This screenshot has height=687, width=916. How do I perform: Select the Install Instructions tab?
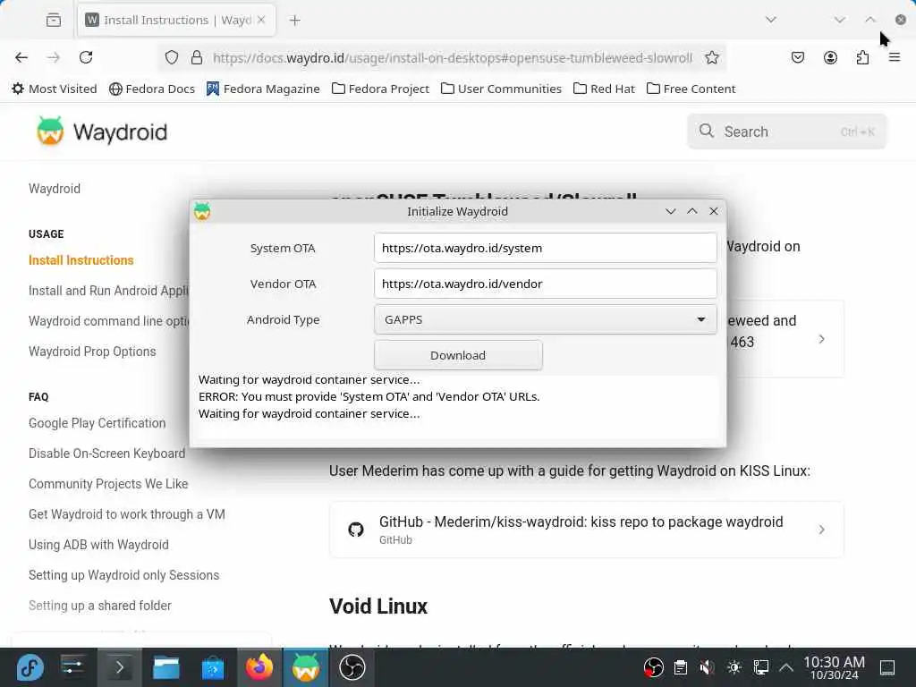pos(176,20)
